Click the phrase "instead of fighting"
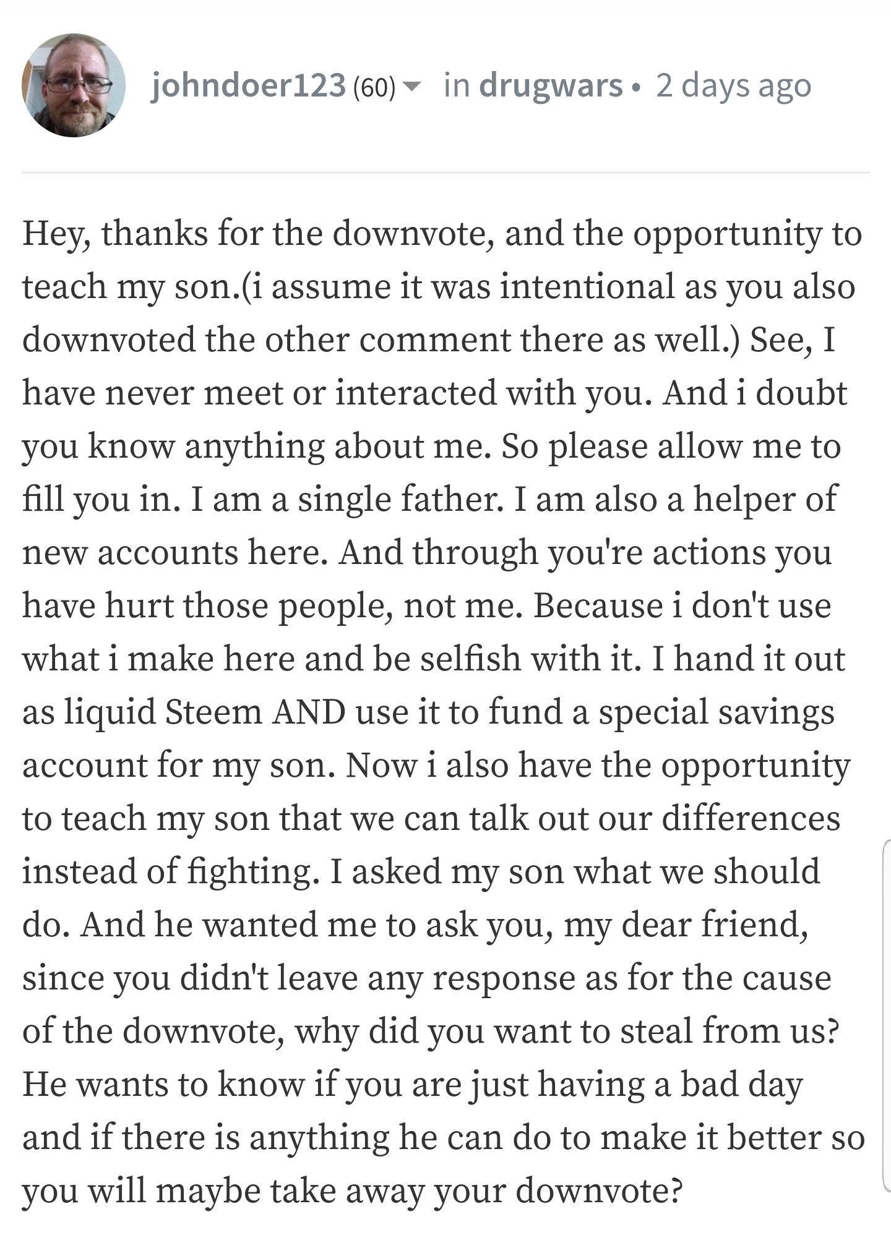Screen dimensions: 891x1248 (167, 871)
